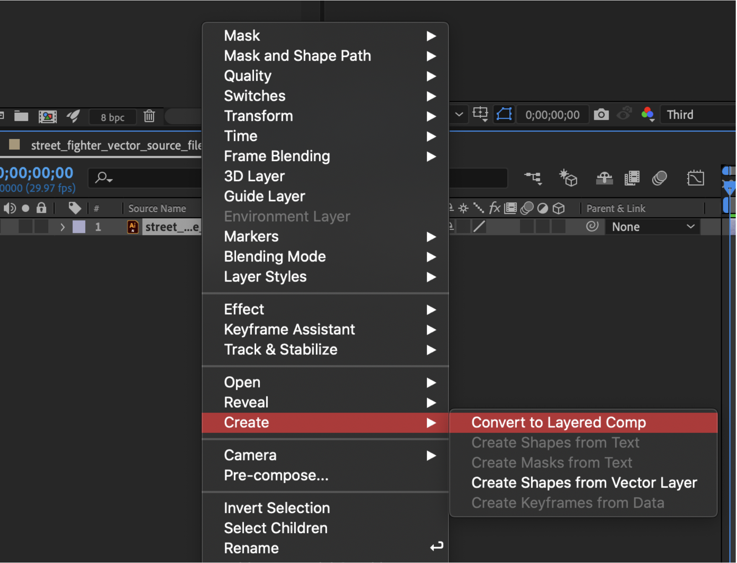Click the Illustrator file icon on layer 1
Viewport: 737px width, 563px height.
[x=132, y=227]
